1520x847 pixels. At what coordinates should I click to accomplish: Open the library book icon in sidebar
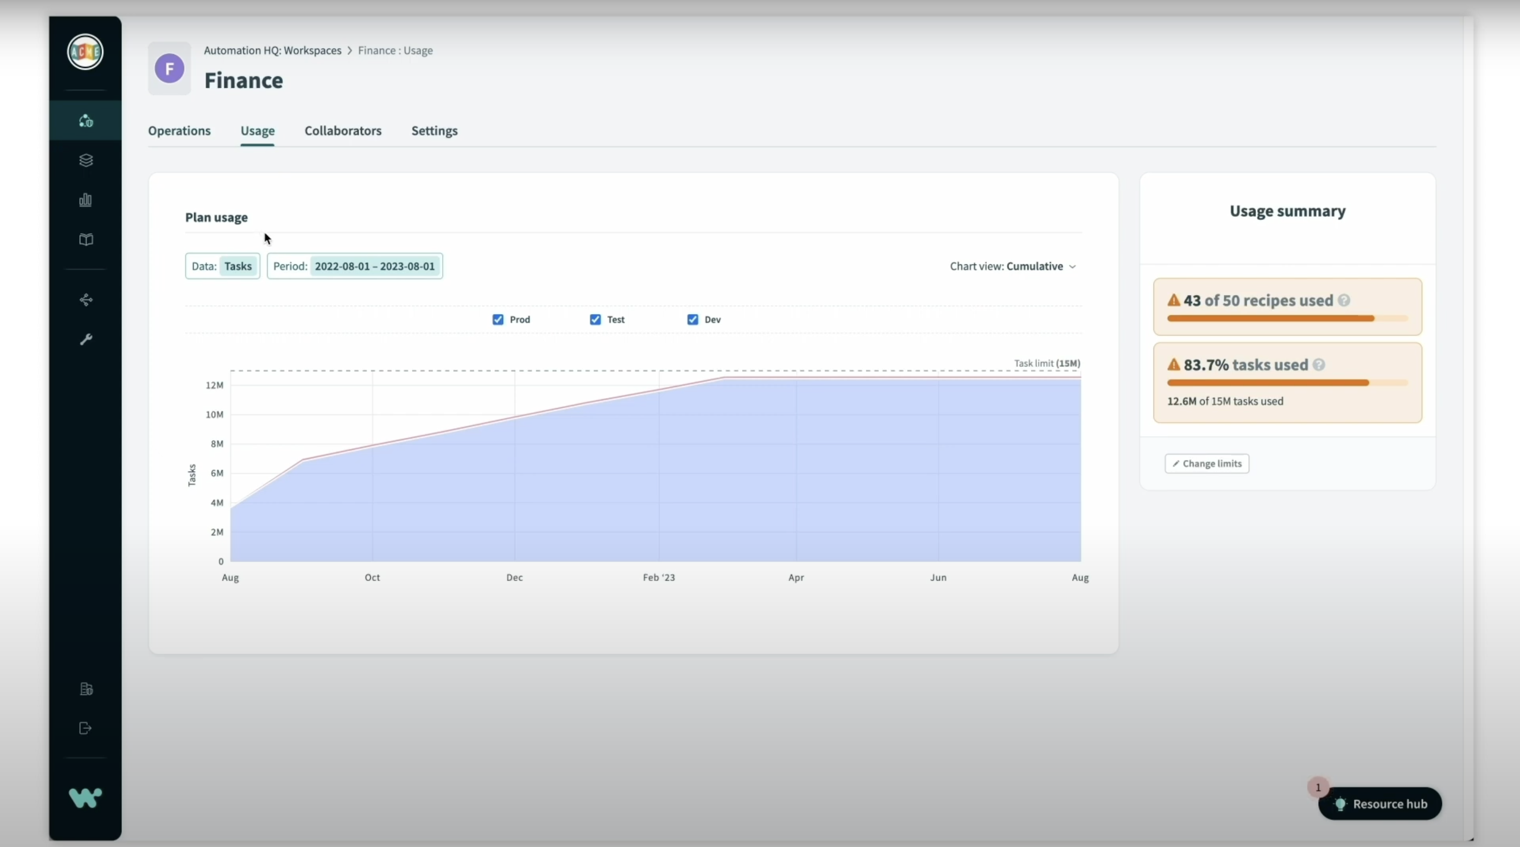point(85,240)
